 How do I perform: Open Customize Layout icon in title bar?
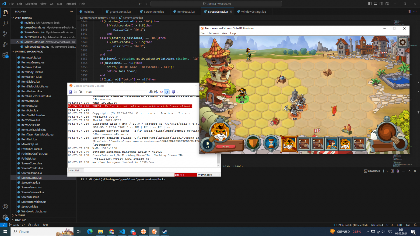tap(387, 4)
